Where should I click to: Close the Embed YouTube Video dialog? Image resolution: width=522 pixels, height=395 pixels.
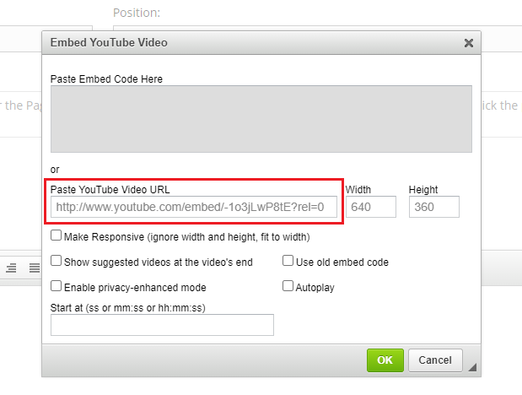click(468, 43)
